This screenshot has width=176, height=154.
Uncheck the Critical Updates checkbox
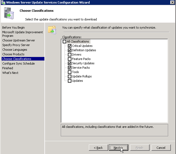click(x=69, y=46)
